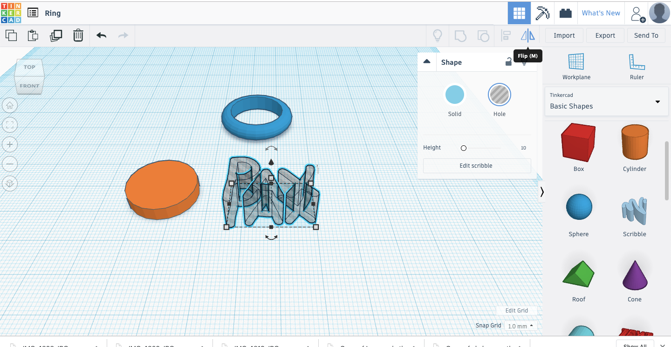Click the Height value 10
The width and height of the screenshot is (671, 347).
tap(523, 148)
